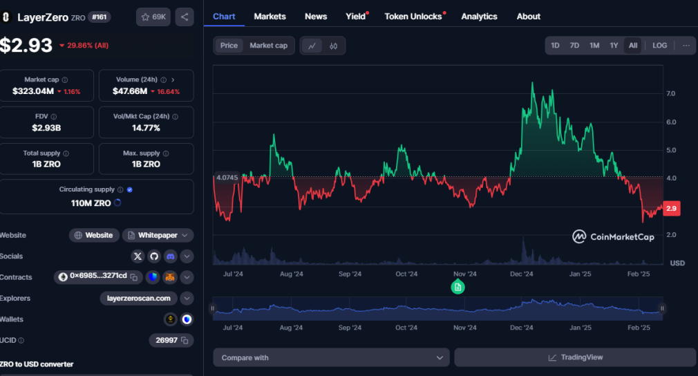Image resolution: width=698 pixels, height=376 pixels.
Task: Click the share icon next to the watchlist
Action: (x=185, y=17)
